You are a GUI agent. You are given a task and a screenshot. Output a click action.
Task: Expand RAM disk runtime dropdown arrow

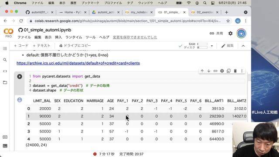point(212,46)
